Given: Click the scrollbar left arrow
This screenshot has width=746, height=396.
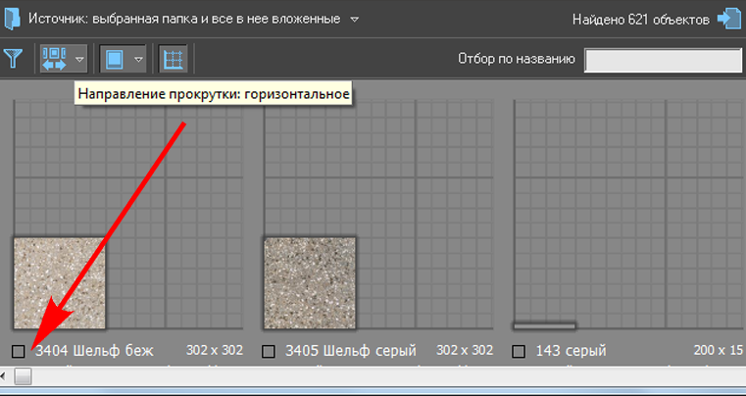Looking at the screenshot, I should pos(4,376).
